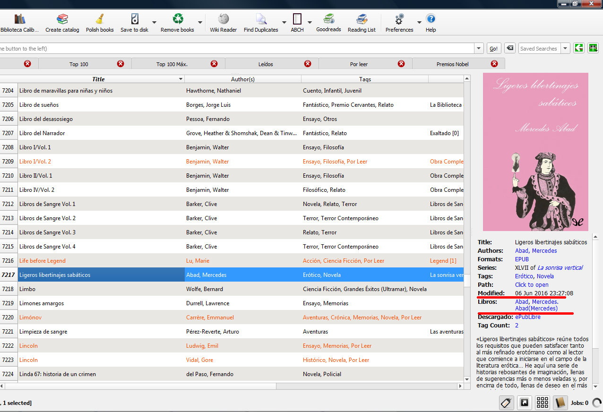Open the Wiki Reader plugin
The image size is (603, 412).
click(x=224, y=23)
